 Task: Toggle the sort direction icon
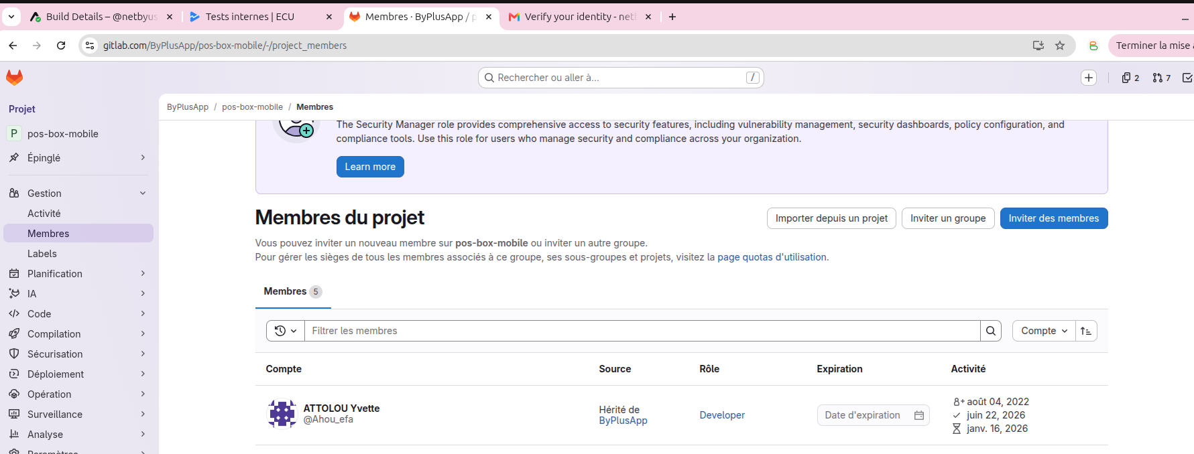1086,331
